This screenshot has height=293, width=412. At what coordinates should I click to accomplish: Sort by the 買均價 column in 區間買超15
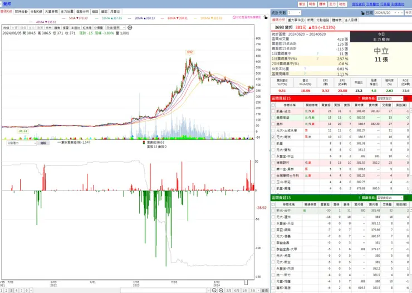[359, 105]
